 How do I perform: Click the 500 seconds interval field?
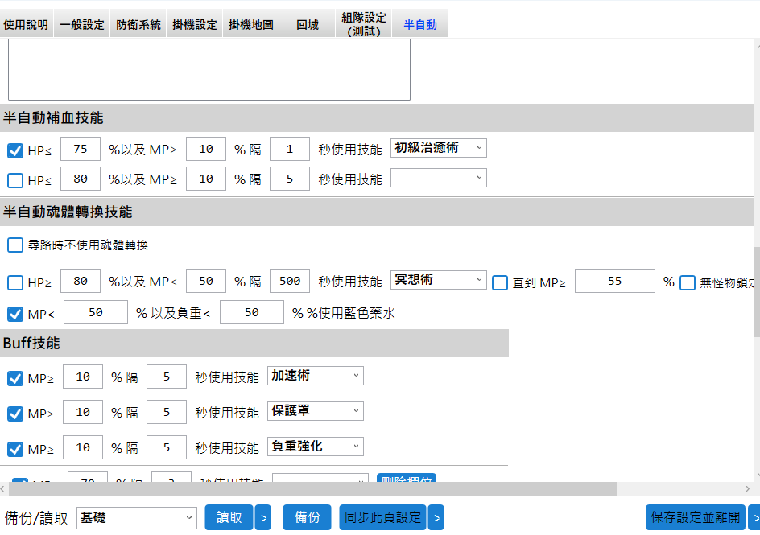pyautogui.click(x=290, y=281)
